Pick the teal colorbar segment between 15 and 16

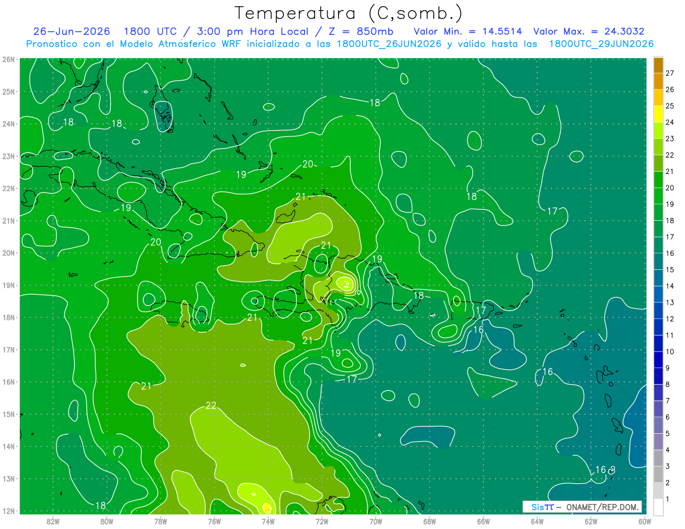tap(658, 261)
